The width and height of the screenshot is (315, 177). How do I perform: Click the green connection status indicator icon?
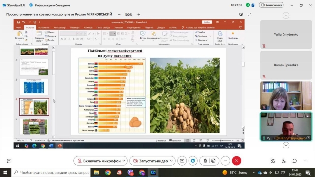(x=248, y=5)
